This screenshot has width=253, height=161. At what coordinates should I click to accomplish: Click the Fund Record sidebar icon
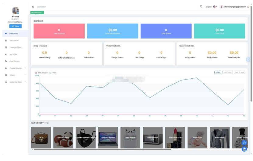(6, 61)
